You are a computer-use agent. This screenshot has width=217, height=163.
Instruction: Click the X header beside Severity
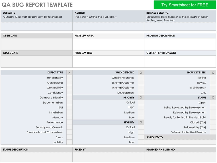[x=141, y=122]
